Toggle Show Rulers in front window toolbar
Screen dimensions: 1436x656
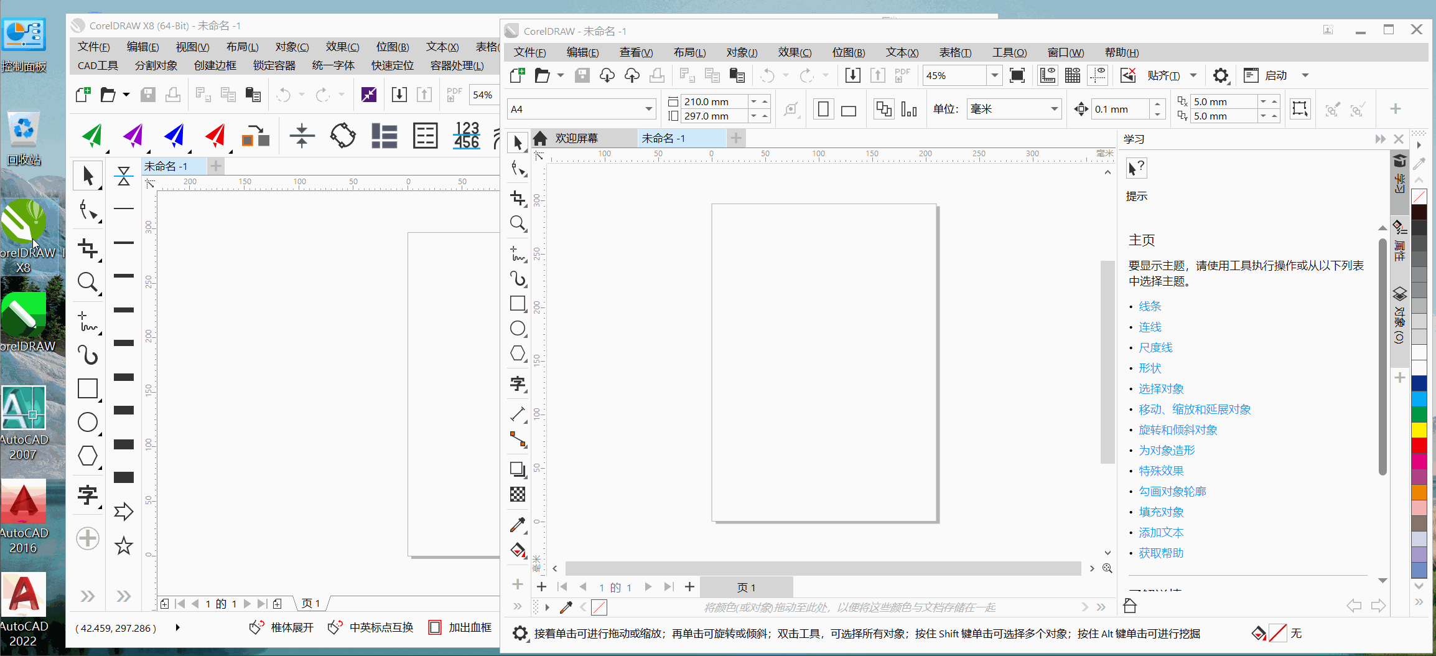(x=1048, y=75)
